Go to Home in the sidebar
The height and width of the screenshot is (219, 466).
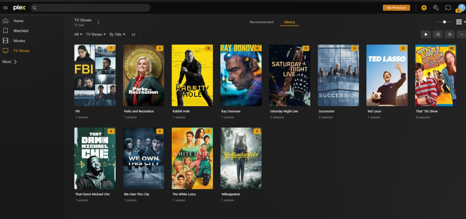pos(18,21)
